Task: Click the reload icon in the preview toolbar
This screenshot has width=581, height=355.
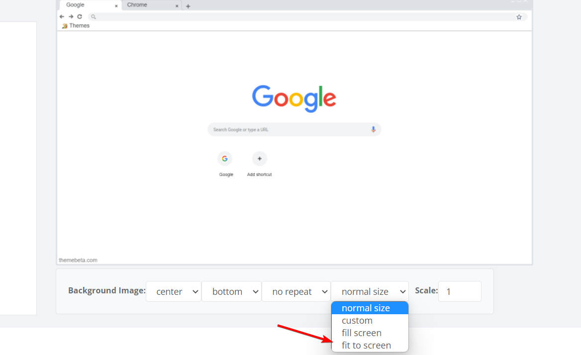Action: click(x=80, y=17)
